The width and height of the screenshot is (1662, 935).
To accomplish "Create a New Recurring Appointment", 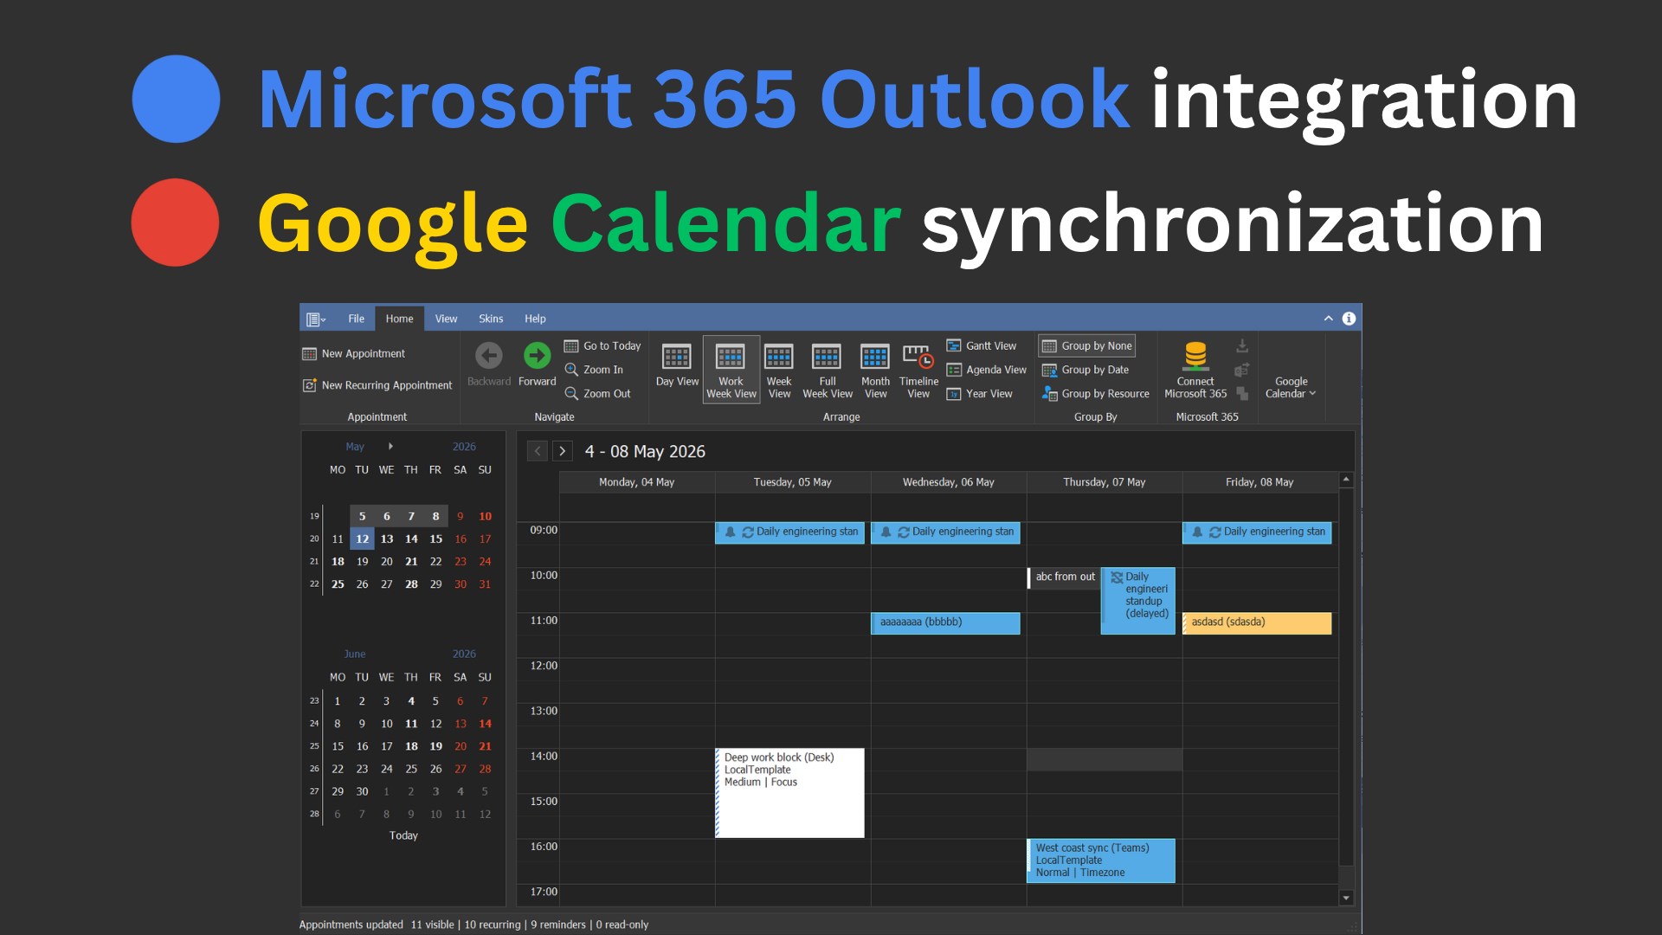I will [377, 385].
